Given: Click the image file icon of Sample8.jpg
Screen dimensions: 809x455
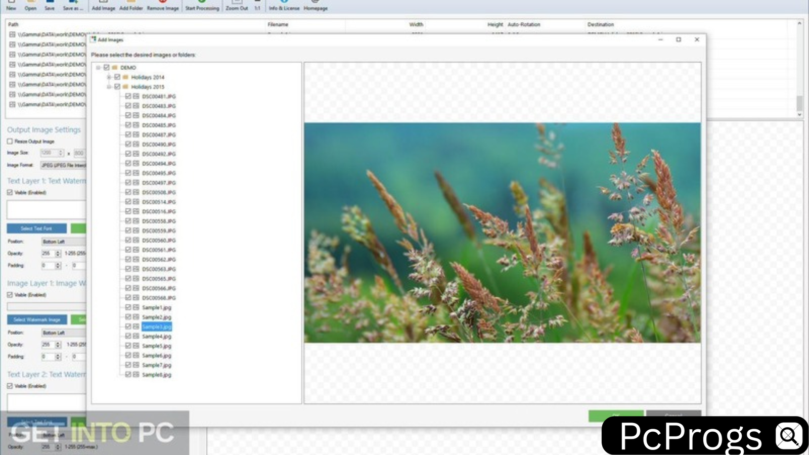Looking at the screenshot, I should (x=136, y=375).
